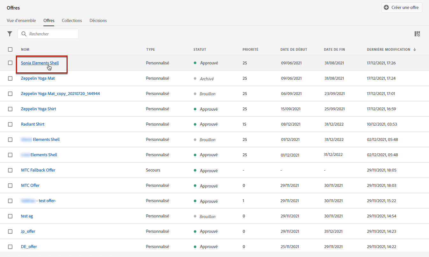Image resolution: width=429 pixels, height=257 pixels.
Task: Click the sort arrow beside Dernière modification
Action: pyautogui.click(x=415, y=49)
